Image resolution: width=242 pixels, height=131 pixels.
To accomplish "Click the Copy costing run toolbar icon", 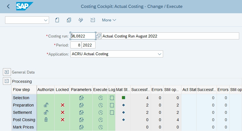I will pos(69,20).
